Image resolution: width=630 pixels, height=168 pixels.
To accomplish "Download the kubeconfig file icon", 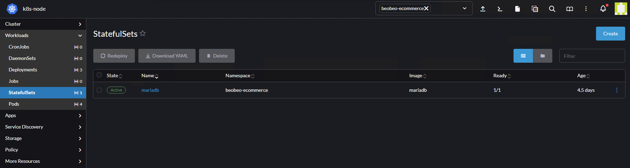I will [517, 9].
